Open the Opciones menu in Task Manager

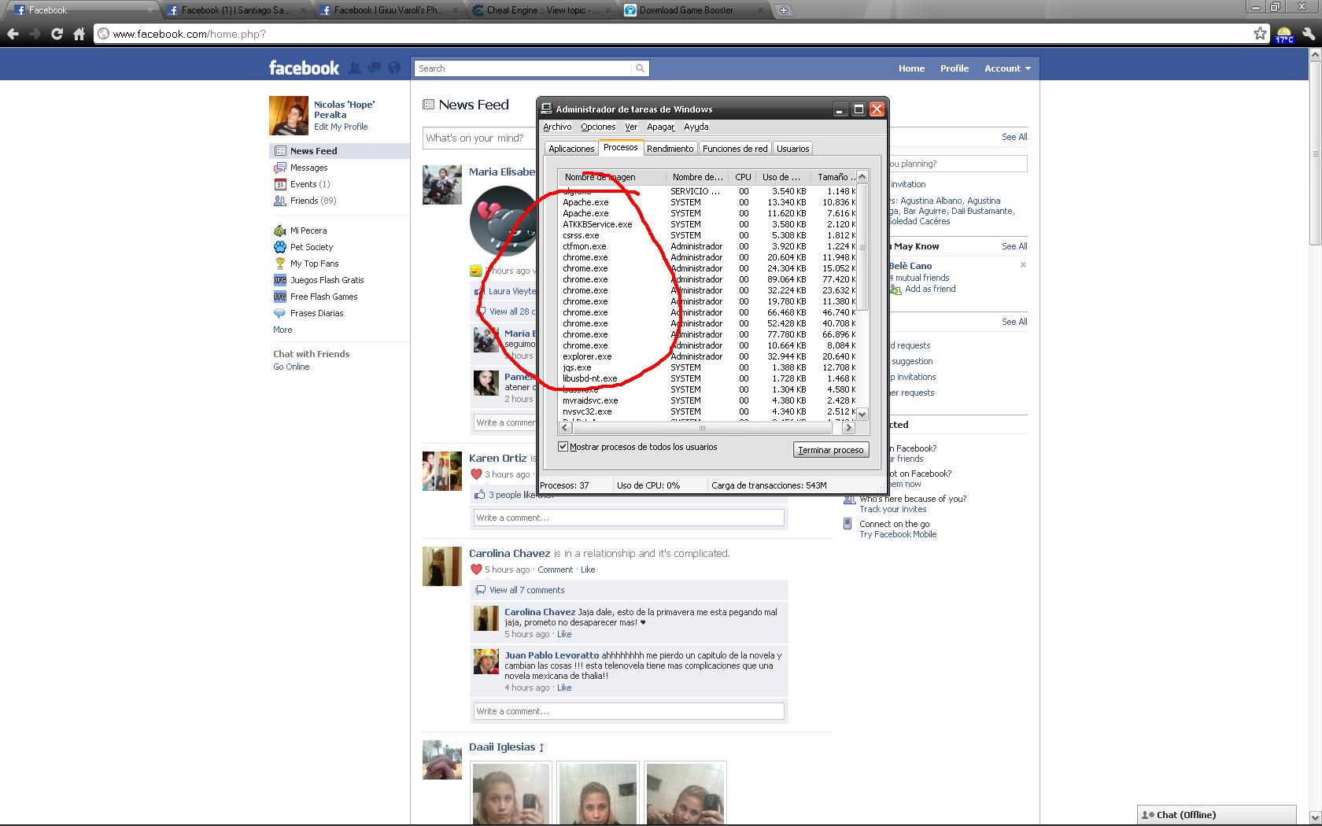pos(598,127)
